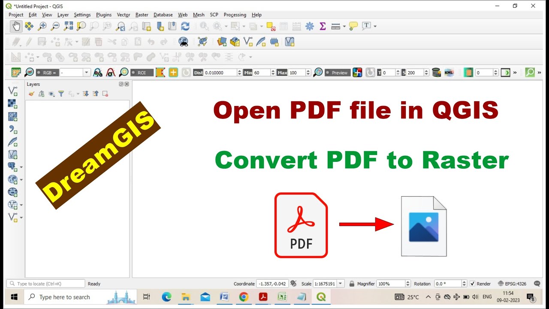The height and width of the screenshot is (309, 549).
Task: Click Add Delimited Text Layer comma icon
Action: tap(13, 129)
